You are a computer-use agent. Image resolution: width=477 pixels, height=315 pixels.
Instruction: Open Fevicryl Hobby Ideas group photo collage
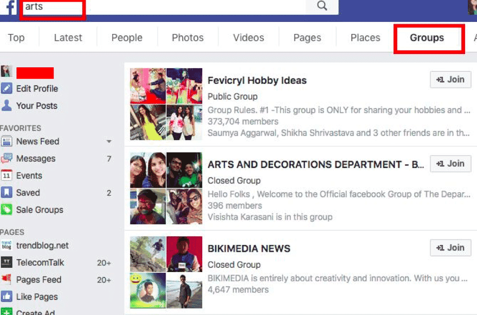click(166, 104)
